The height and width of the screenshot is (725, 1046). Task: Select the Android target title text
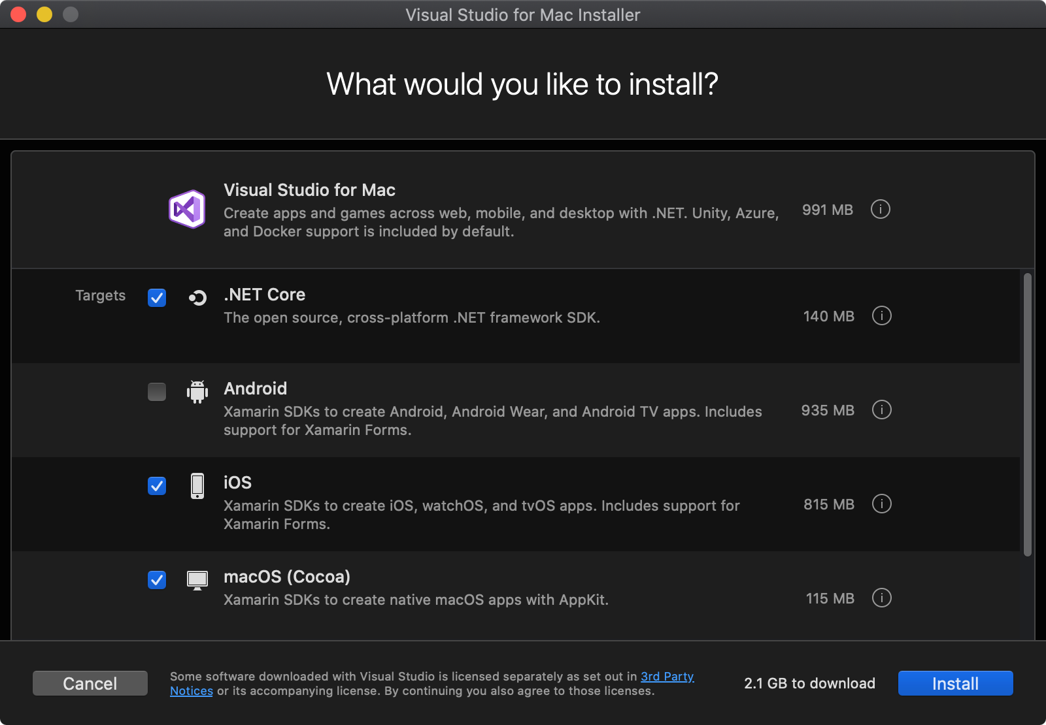(x=255, y=389)
